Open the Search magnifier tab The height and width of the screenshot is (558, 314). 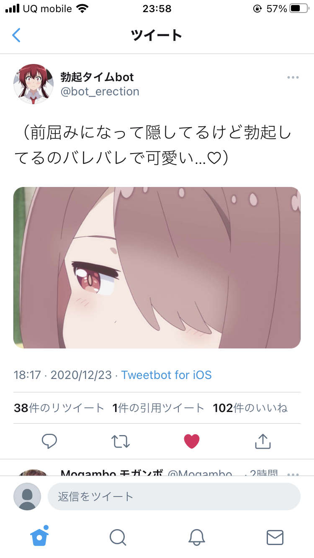point(118,537)
